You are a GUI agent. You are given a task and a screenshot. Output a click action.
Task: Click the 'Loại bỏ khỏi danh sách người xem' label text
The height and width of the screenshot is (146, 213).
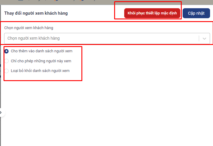point(40,71)
